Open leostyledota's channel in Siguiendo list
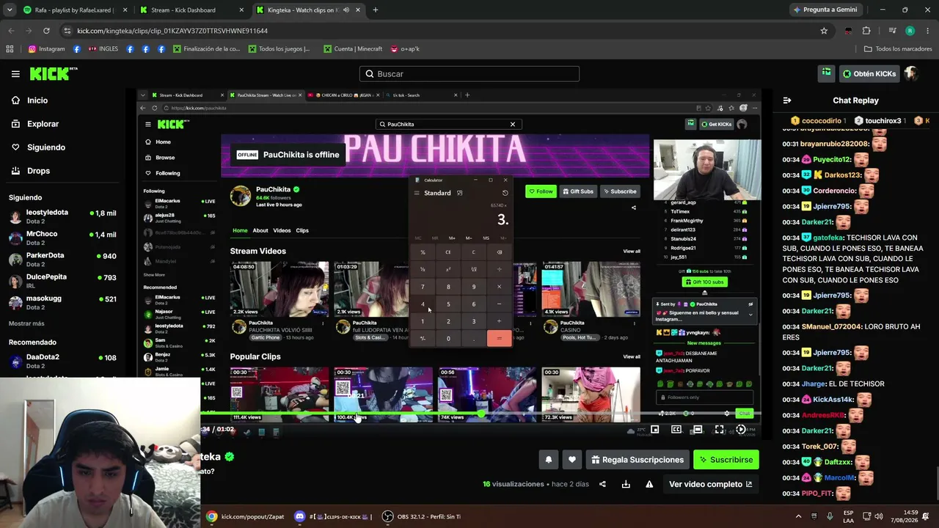Image resolution: width=939 pixels, height=528 pixels. point(62,217)
